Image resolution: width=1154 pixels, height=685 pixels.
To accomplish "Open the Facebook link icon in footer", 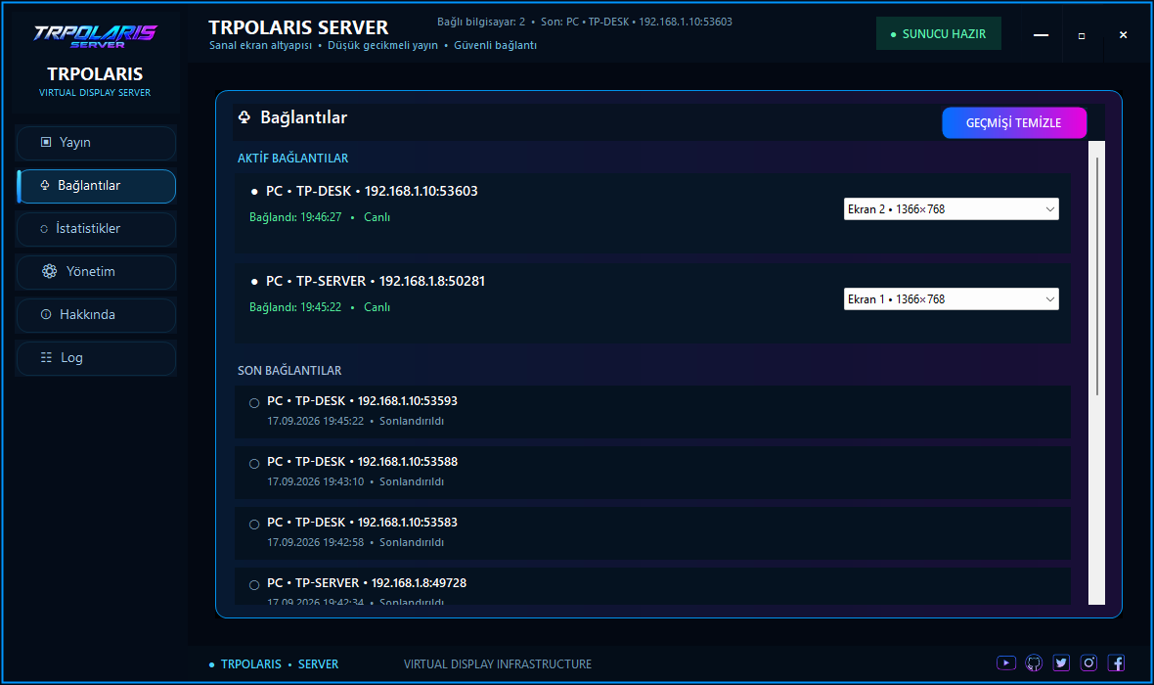I will click(x=1116, y=662).
